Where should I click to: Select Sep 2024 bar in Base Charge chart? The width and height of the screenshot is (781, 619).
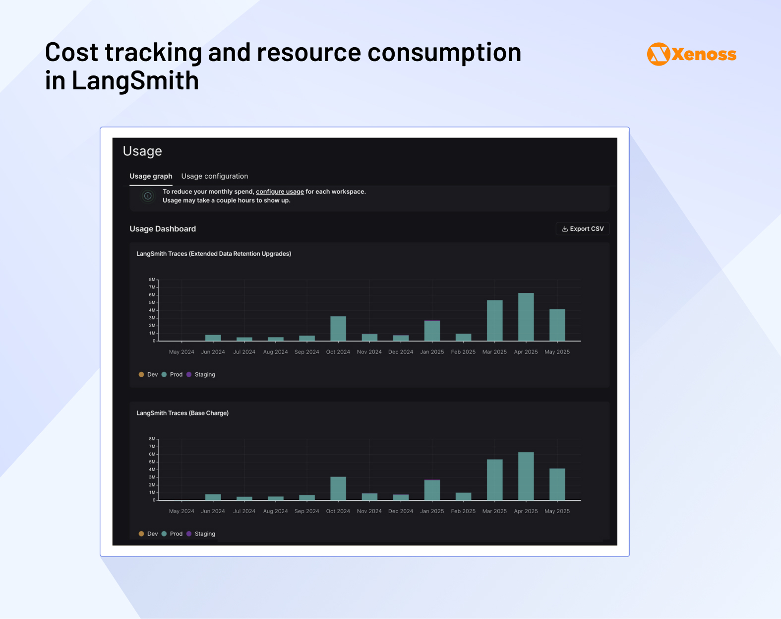[x=307, y=497]
